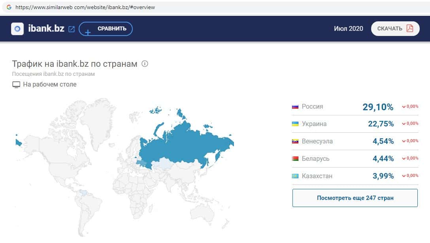Click the red change arrow in Казахстан row
The width and height of the screenshot is (430, 243).
pos(404,176)
